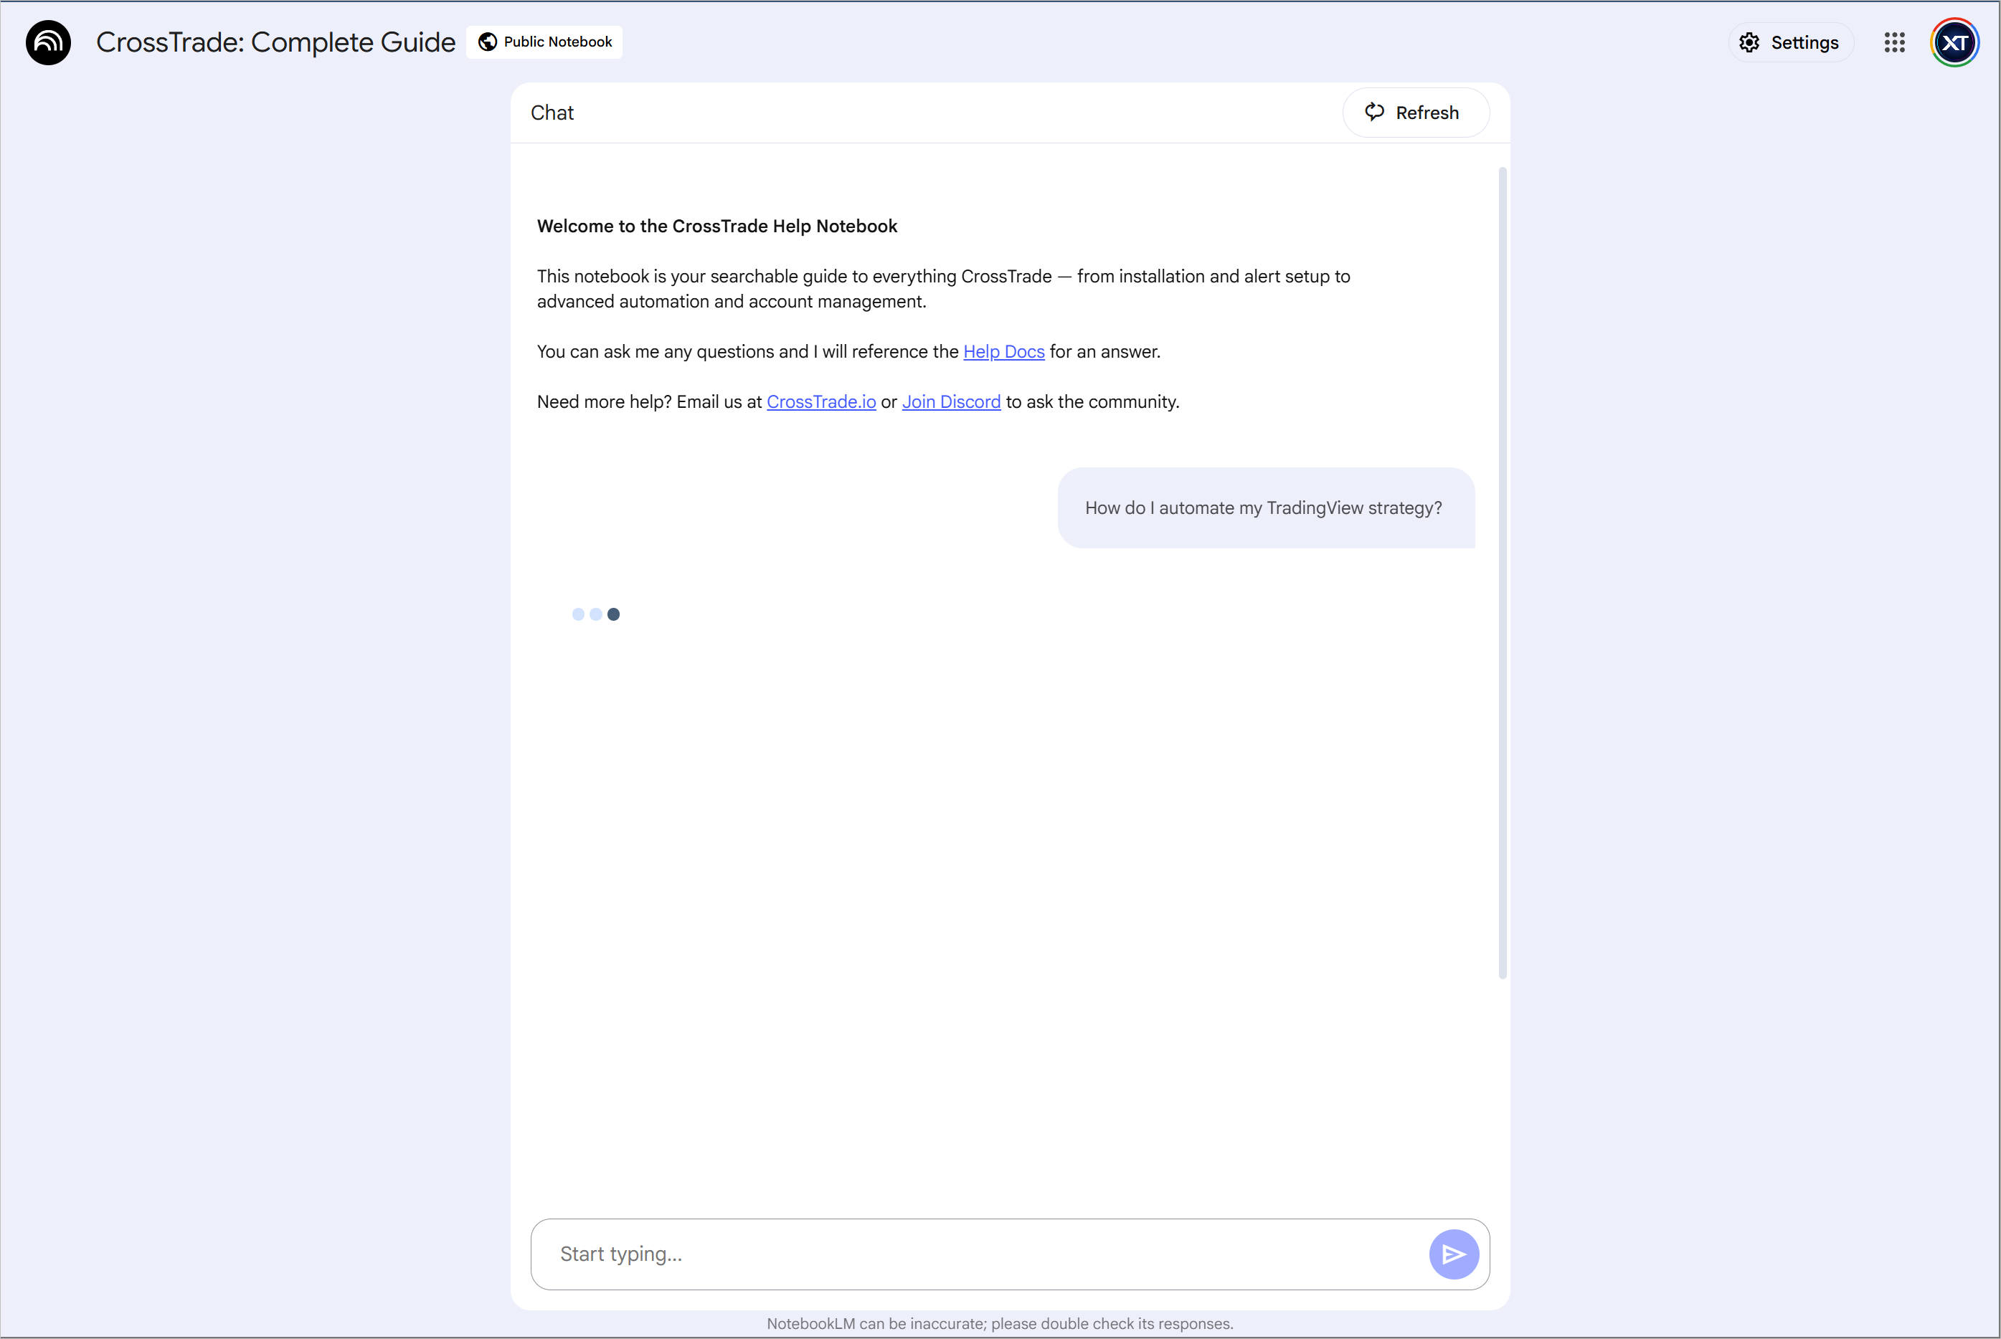
Task: Select the Chat panel header
Action: coord(552,112)
